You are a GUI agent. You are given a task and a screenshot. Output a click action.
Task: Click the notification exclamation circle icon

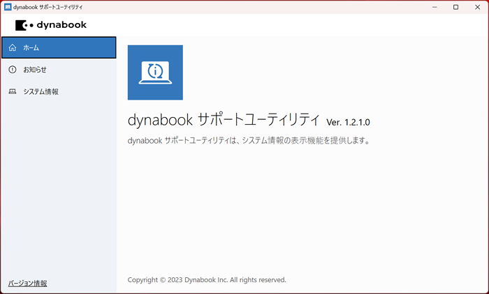[x=13, y=70]
